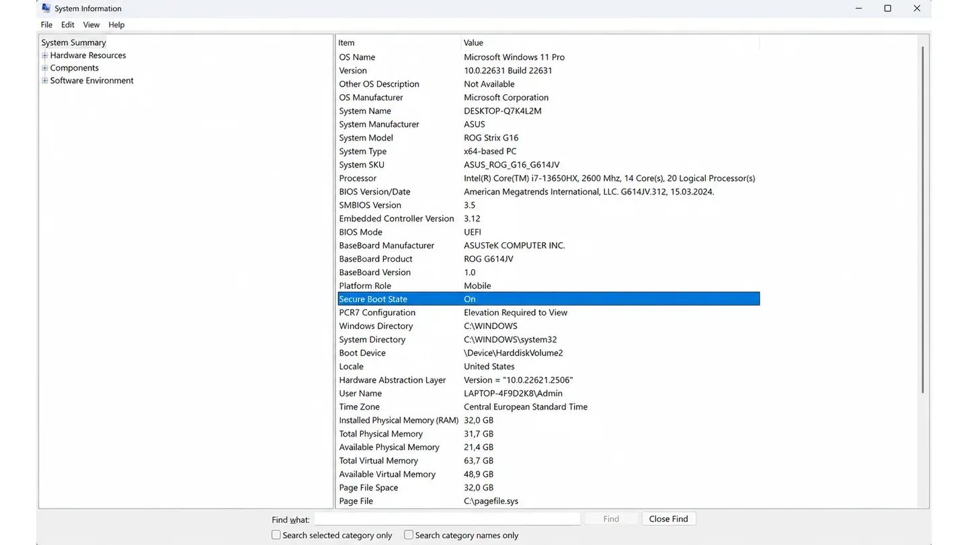
Task: Select the User Name row
Action: tap(549, 394)
